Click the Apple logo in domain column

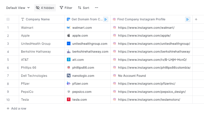pyautogui.click(x=69, y=36)
